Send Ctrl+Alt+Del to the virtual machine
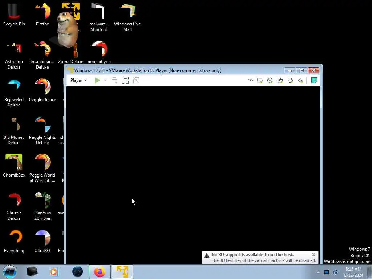The image size is (372, 279). pyautogui.click(x=114, y=80)
